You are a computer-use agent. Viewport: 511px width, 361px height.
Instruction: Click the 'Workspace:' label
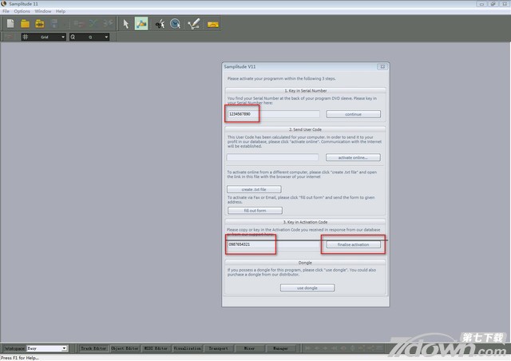(14, 348)
